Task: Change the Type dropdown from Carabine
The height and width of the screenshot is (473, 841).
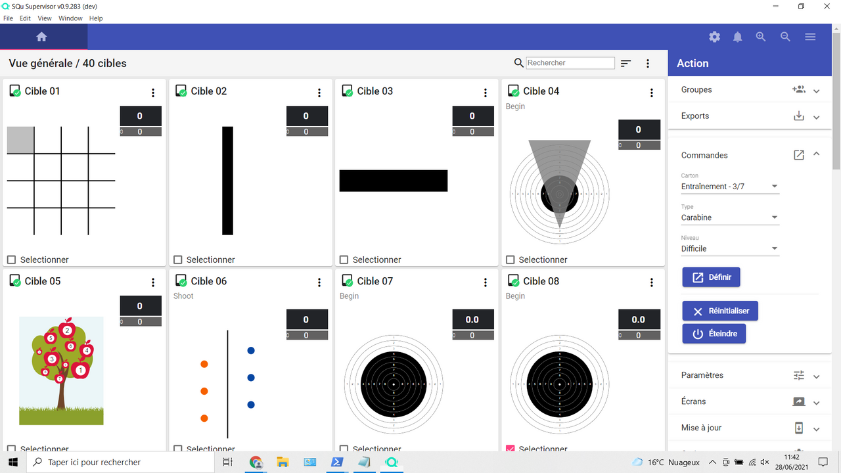Action: pyautogui.click(x=729, y=217)
